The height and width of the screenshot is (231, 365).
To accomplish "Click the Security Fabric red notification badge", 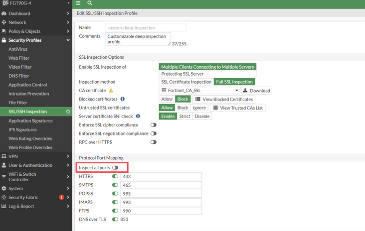I will point(61,197).
